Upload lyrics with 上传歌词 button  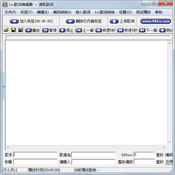122,21
